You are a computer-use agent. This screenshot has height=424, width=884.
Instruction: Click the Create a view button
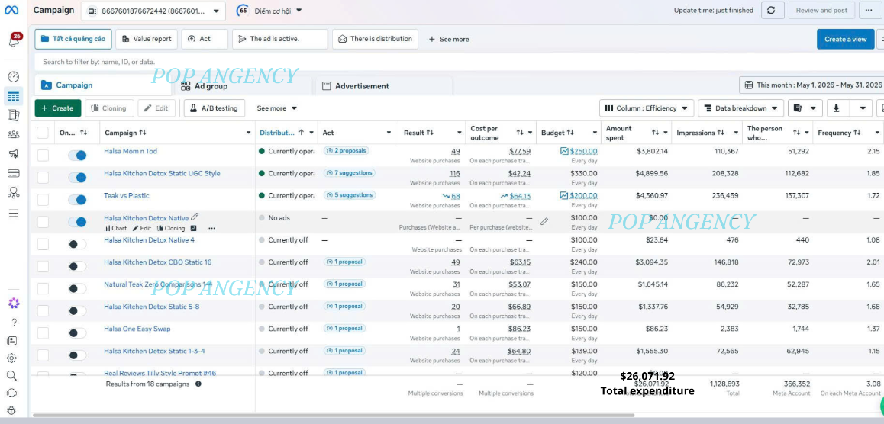(845, 39)
